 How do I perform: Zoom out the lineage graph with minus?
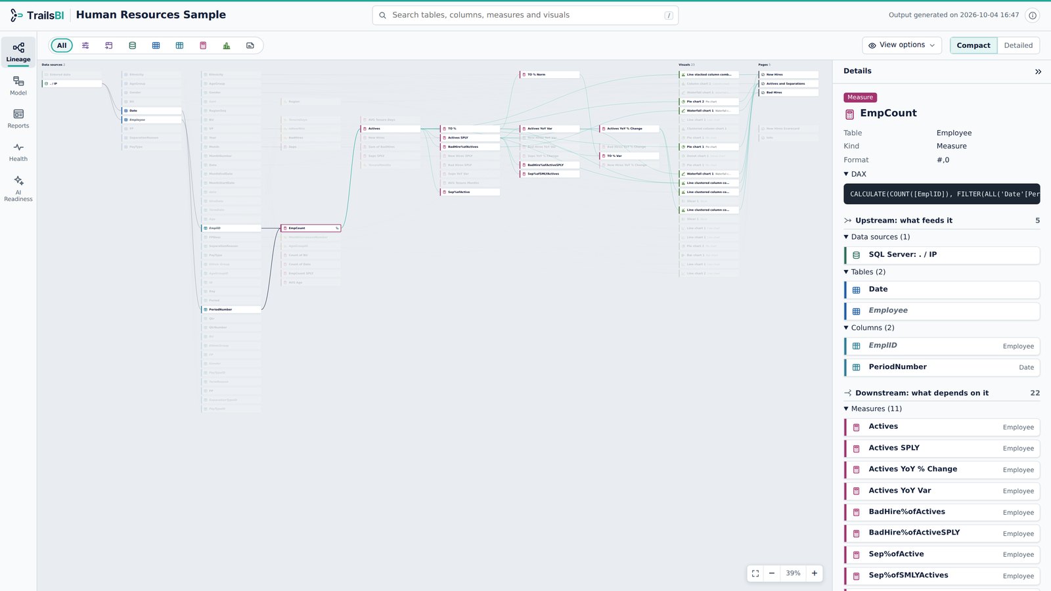click(x=772, y=573)
